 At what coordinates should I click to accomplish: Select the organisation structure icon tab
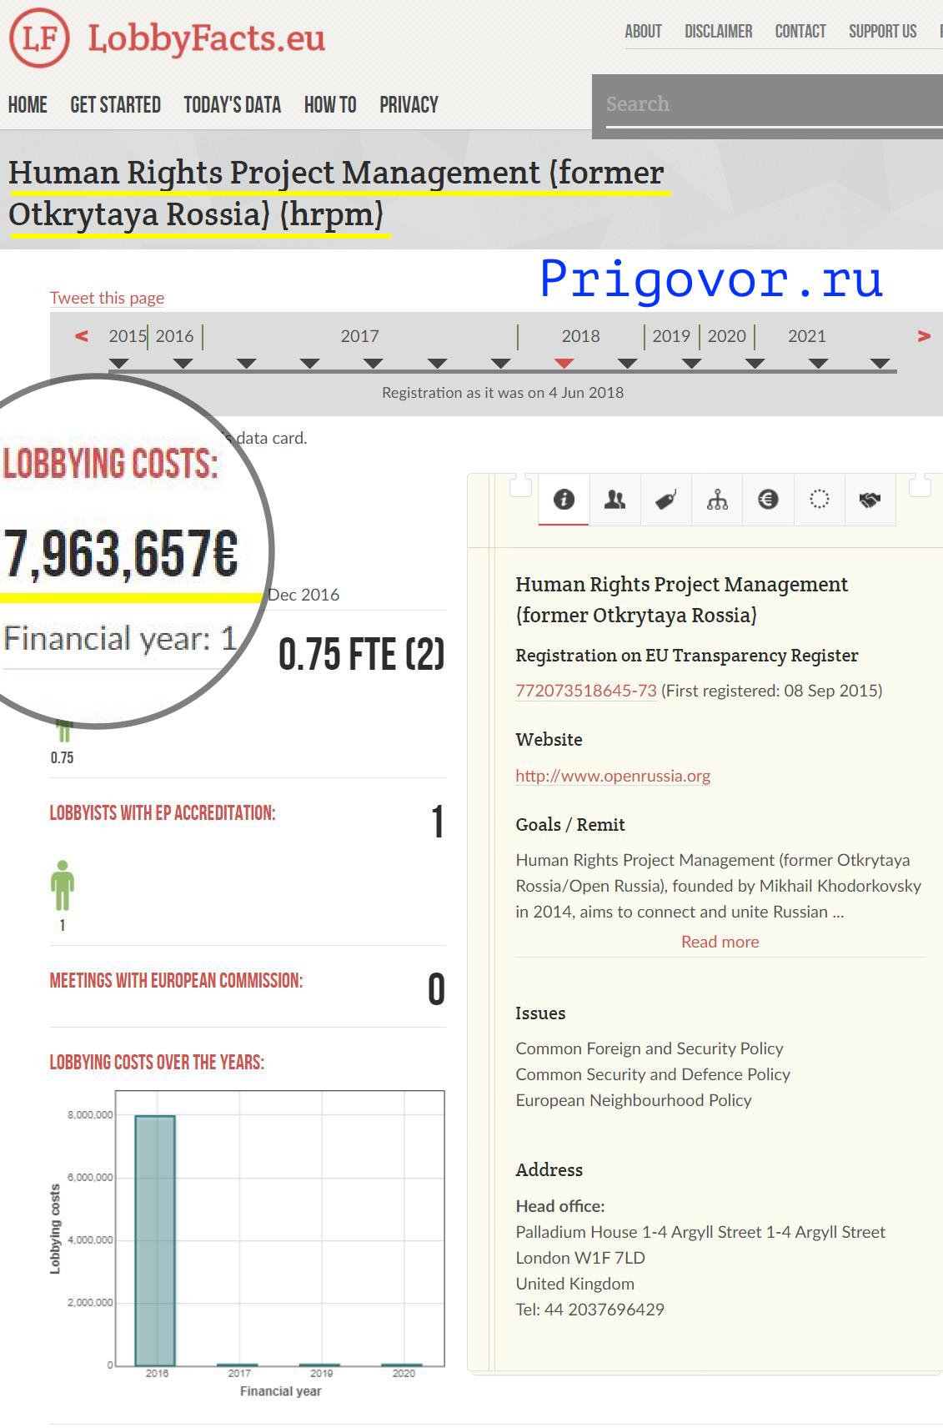coord(717,500)
